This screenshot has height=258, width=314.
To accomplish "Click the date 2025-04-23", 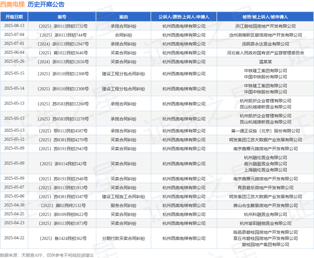I will 14,223.
